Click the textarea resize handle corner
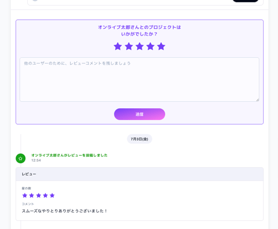 coord(257,100)
